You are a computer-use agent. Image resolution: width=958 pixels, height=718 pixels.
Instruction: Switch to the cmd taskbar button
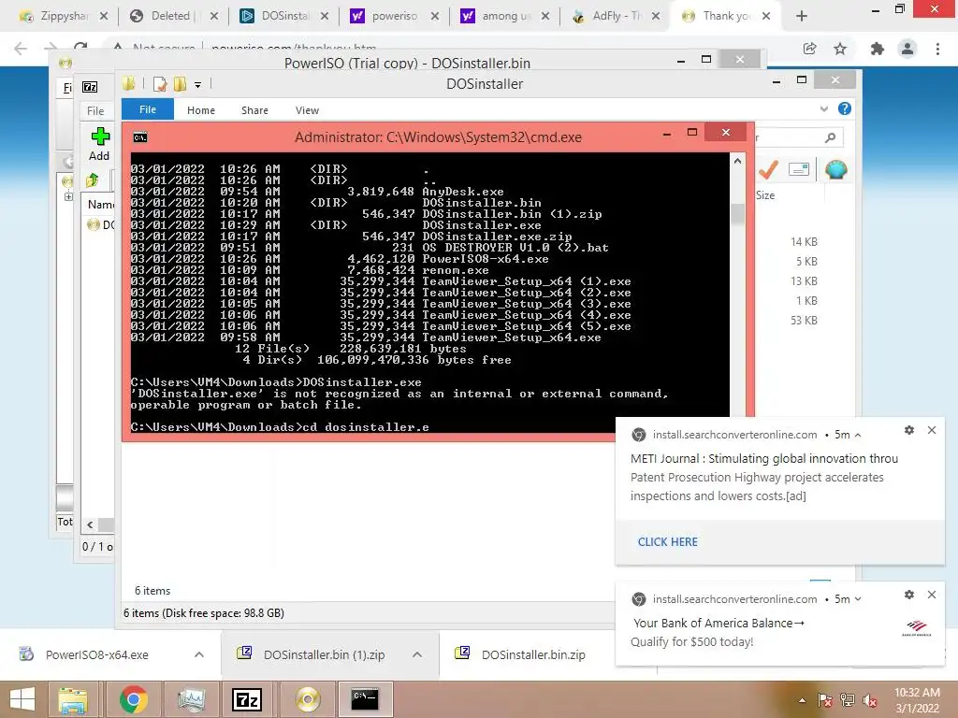point(365,699)
